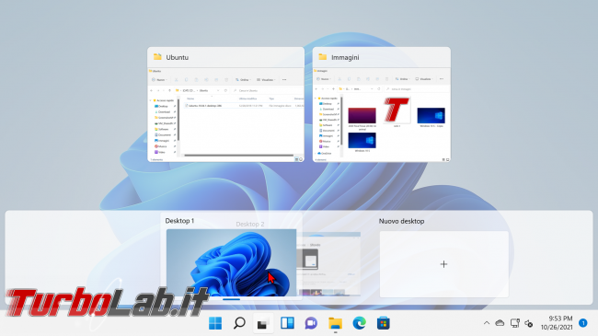Click the muted volume tray icon

[x=529, y=323]
